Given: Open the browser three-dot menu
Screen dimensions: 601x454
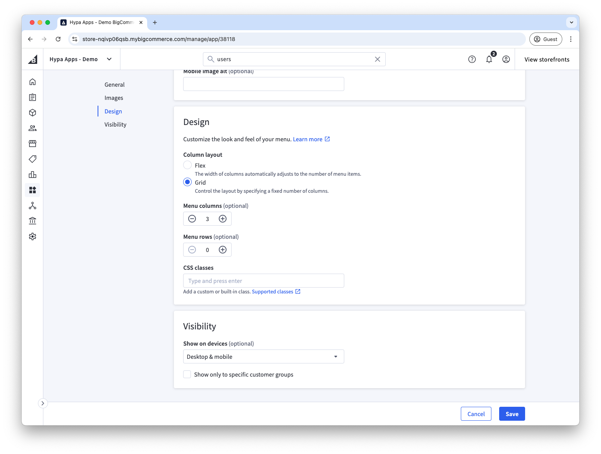Looking at the screenshot, I should 570,39.
